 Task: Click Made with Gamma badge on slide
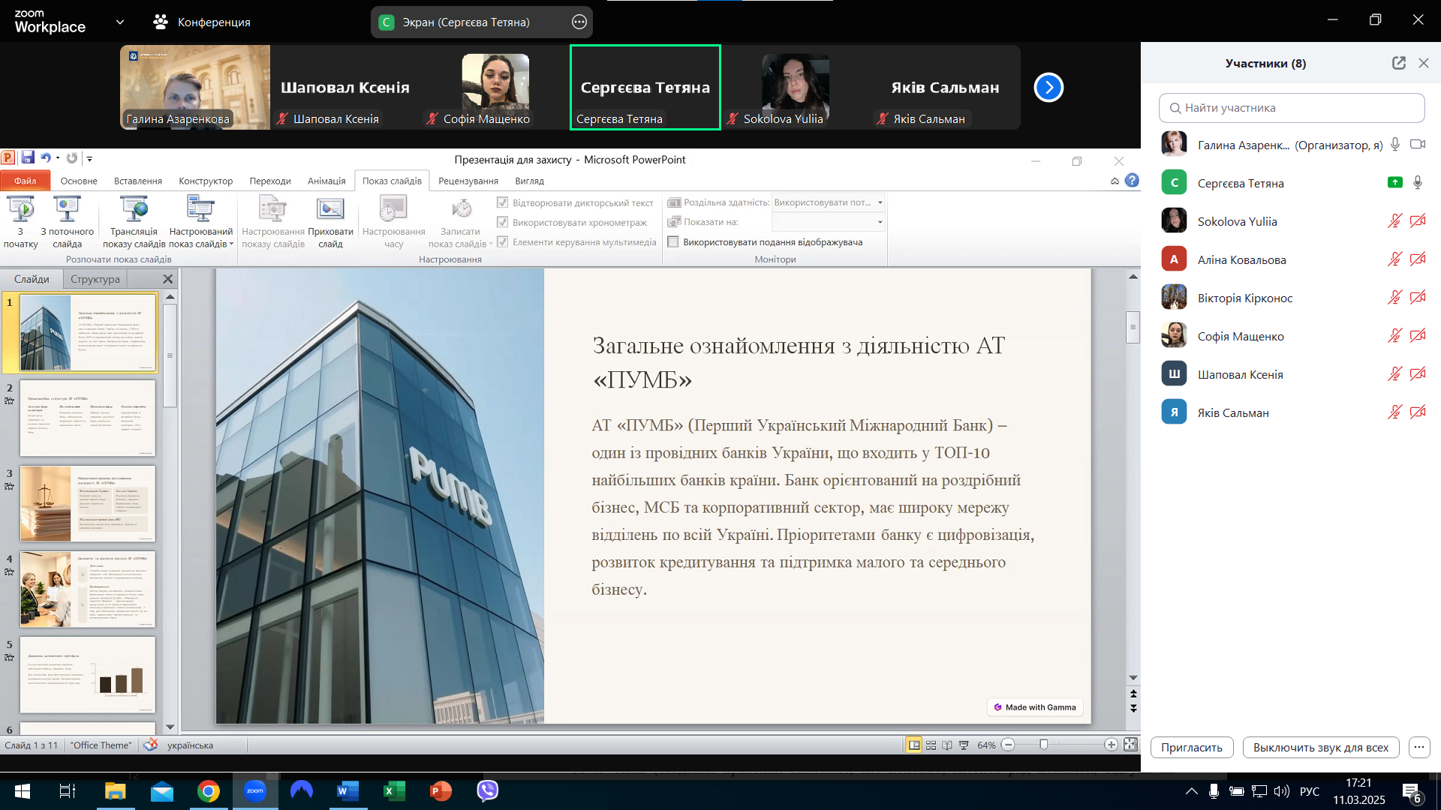(x=1035, y=707)
